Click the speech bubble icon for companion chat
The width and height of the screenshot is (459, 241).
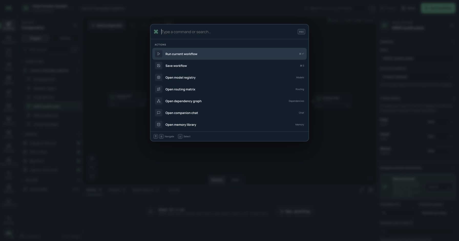pos(159,113)
